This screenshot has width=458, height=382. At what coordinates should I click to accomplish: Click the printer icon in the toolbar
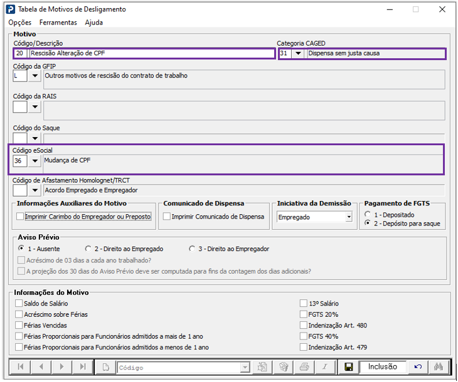click(304, 367)
